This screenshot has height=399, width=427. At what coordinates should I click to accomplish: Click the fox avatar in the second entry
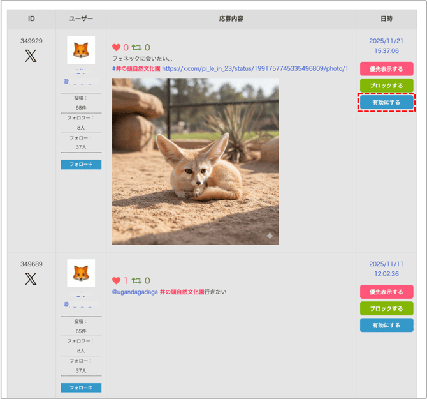pyautogui.click(x=81, y=273)
